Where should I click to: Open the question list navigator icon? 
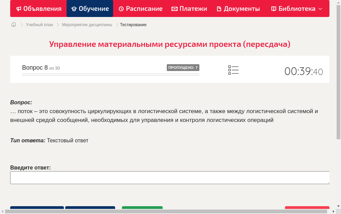(233, 70)
